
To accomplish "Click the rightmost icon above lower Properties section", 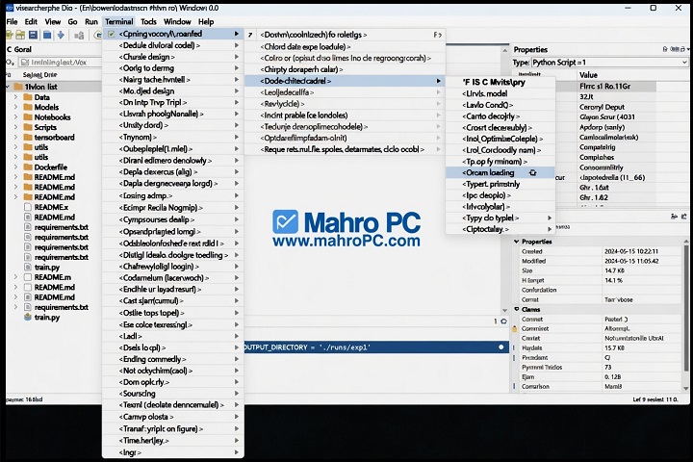I will tap(684, 217).
